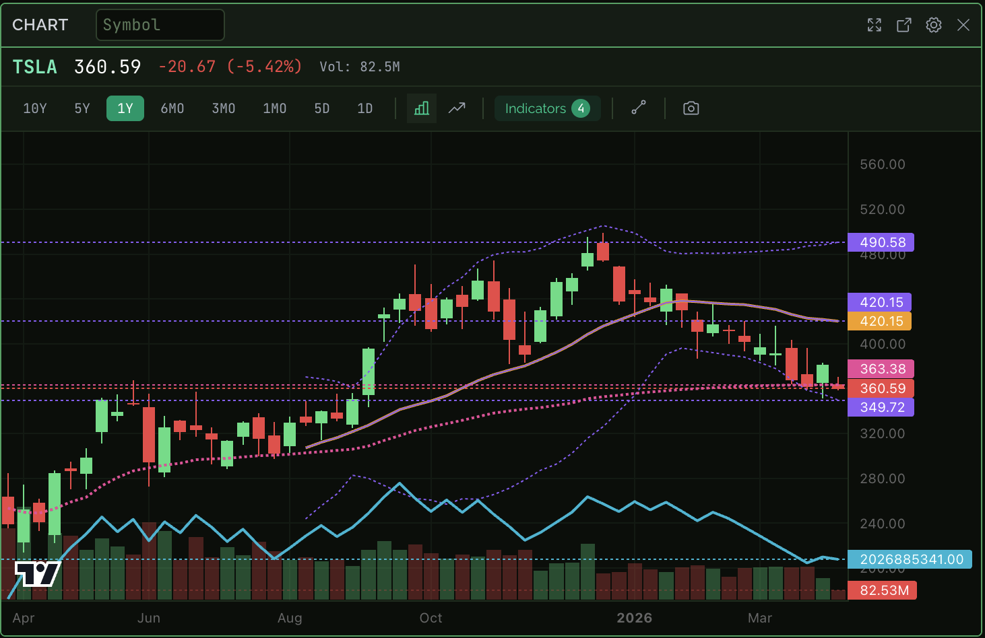Select the candlestick chart style icon
Viewport: 985px width, 638px height.
coord(421,108)
